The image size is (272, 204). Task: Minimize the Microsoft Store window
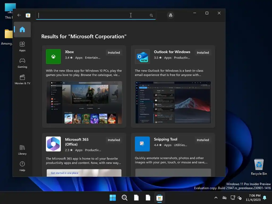pyautogui.click(x=195, y=13)
